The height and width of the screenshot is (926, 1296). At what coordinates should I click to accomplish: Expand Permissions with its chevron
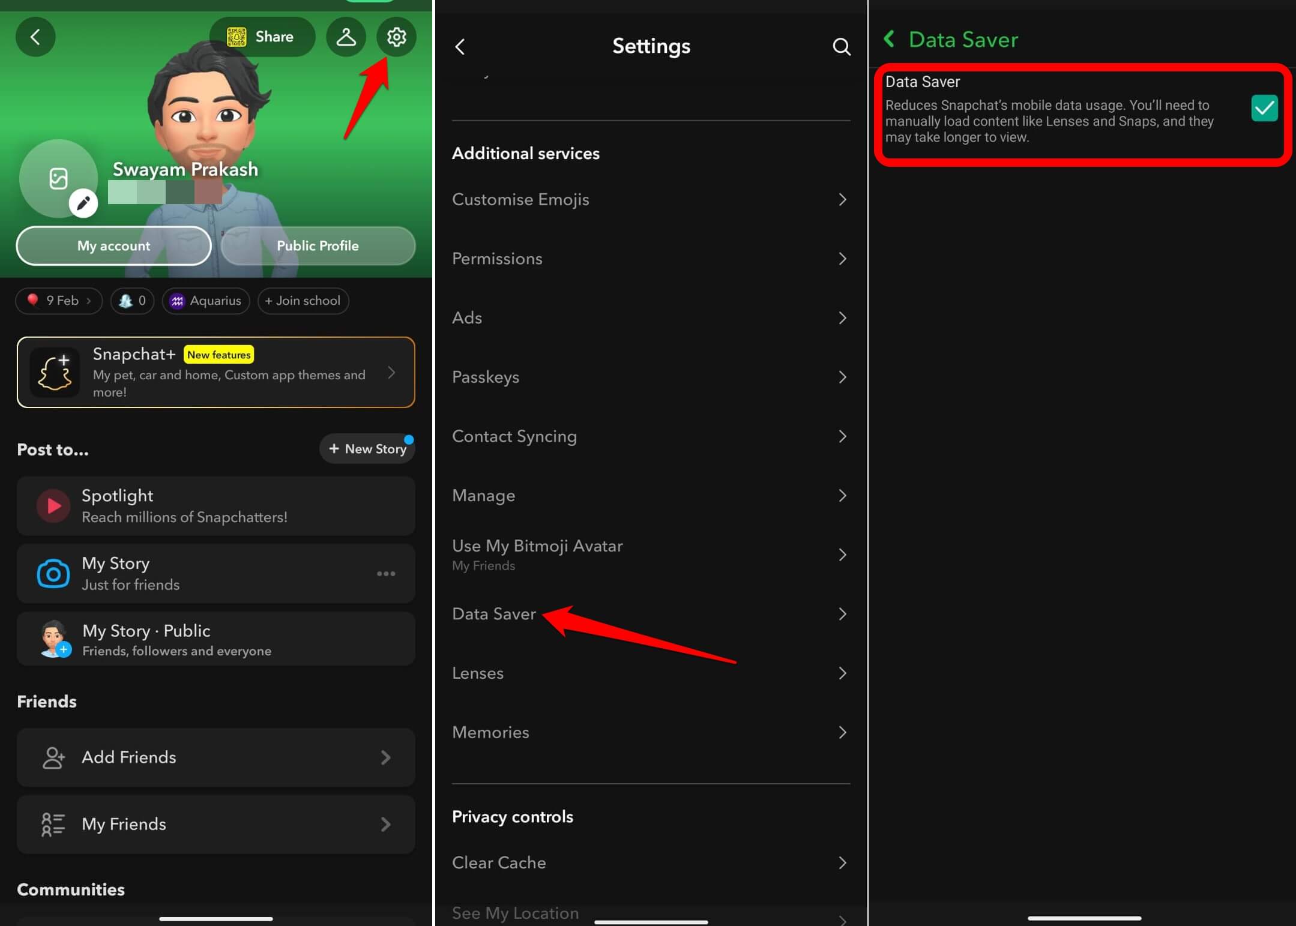tap(842, 259)
